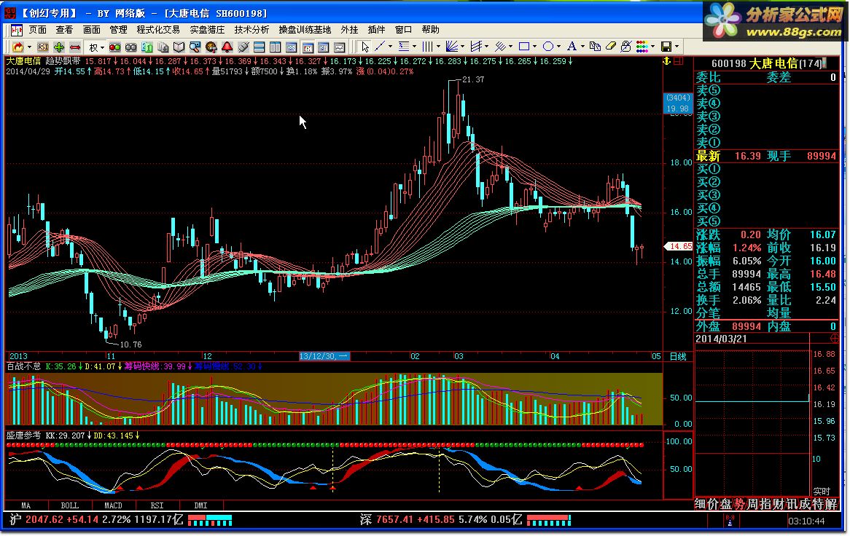Expand the trend line tool dropdown arrow

[x=390, y=47]
